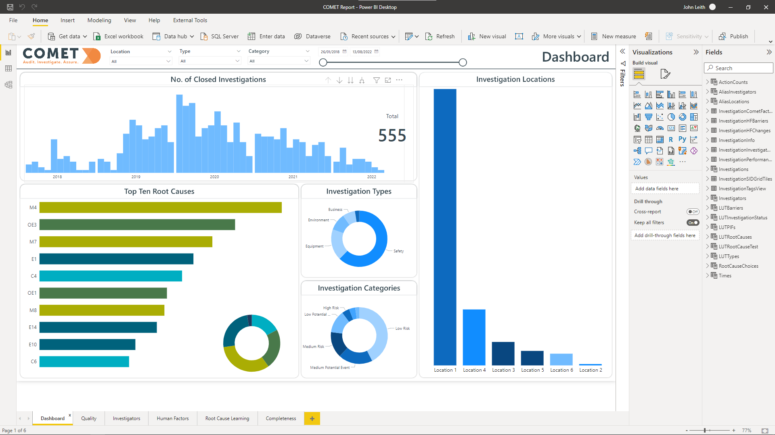The image size is (775, 435).
Task: Toggle the Cross-report switch
Action: [693, 212]
